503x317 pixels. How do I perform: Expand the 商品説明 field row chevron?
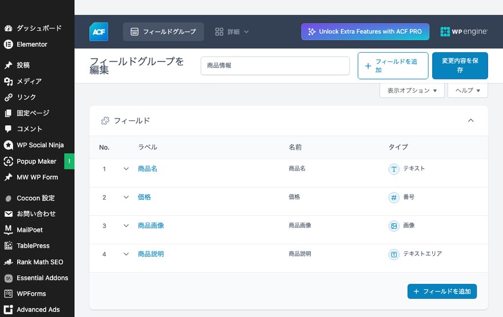pos(126,254)
